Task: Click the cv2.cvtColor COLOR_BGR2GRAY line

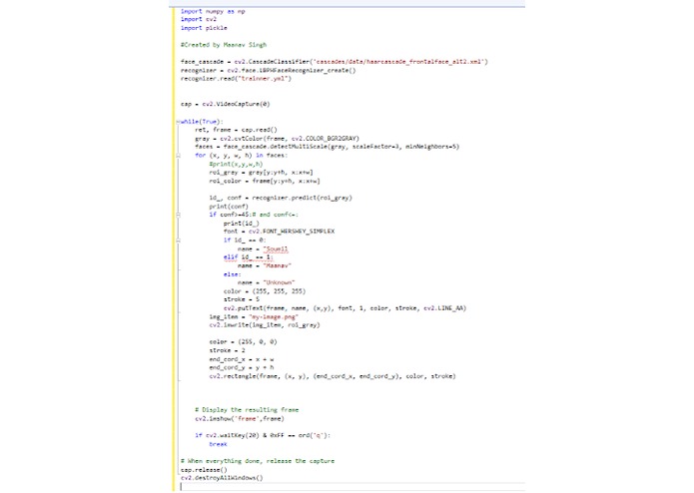Action: (277, 139)
